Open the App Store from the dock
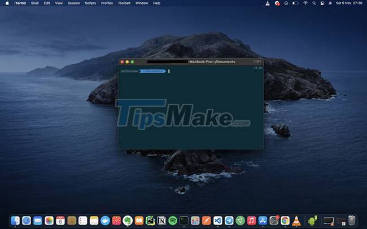The width and height of the screenshot is (367, 229). click(263, 221)
